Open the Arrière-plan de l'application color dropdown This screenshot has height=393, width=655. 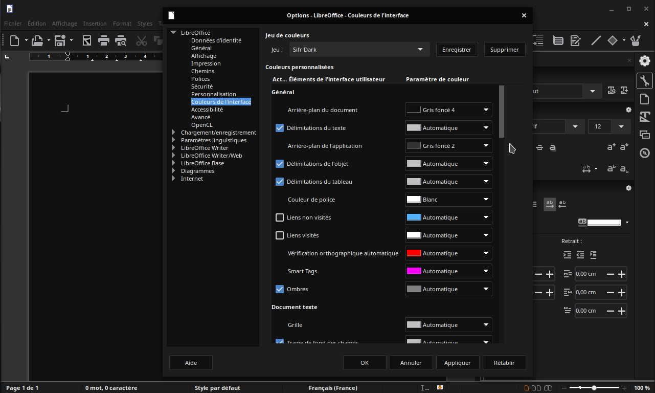coord(448,146)
